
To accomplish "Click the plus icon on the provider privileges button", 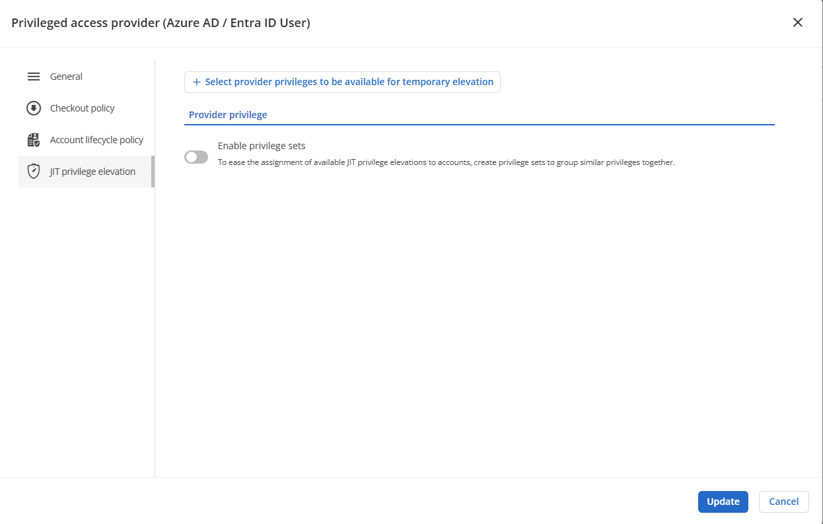I will 196,82.
